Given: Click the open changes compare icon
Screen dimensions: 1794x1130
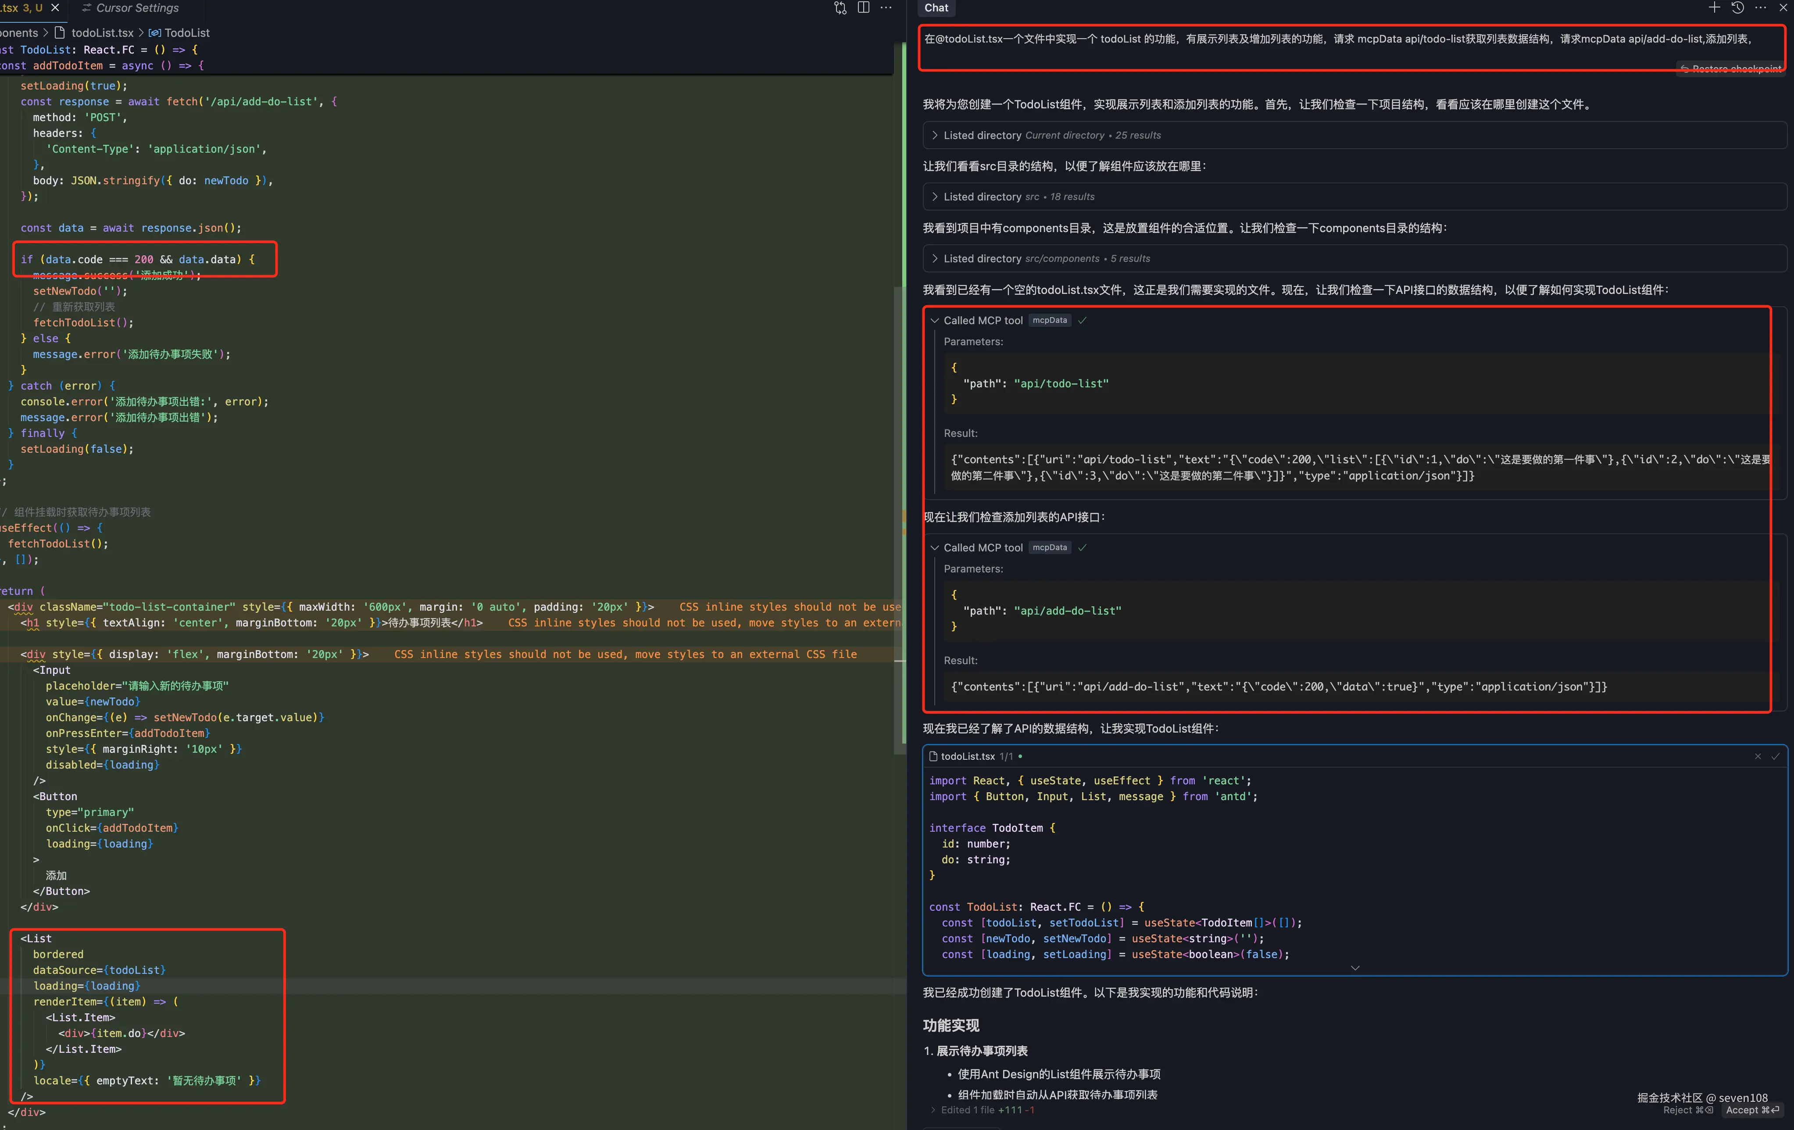Looking at the screenshot, I should coord(840,7).
